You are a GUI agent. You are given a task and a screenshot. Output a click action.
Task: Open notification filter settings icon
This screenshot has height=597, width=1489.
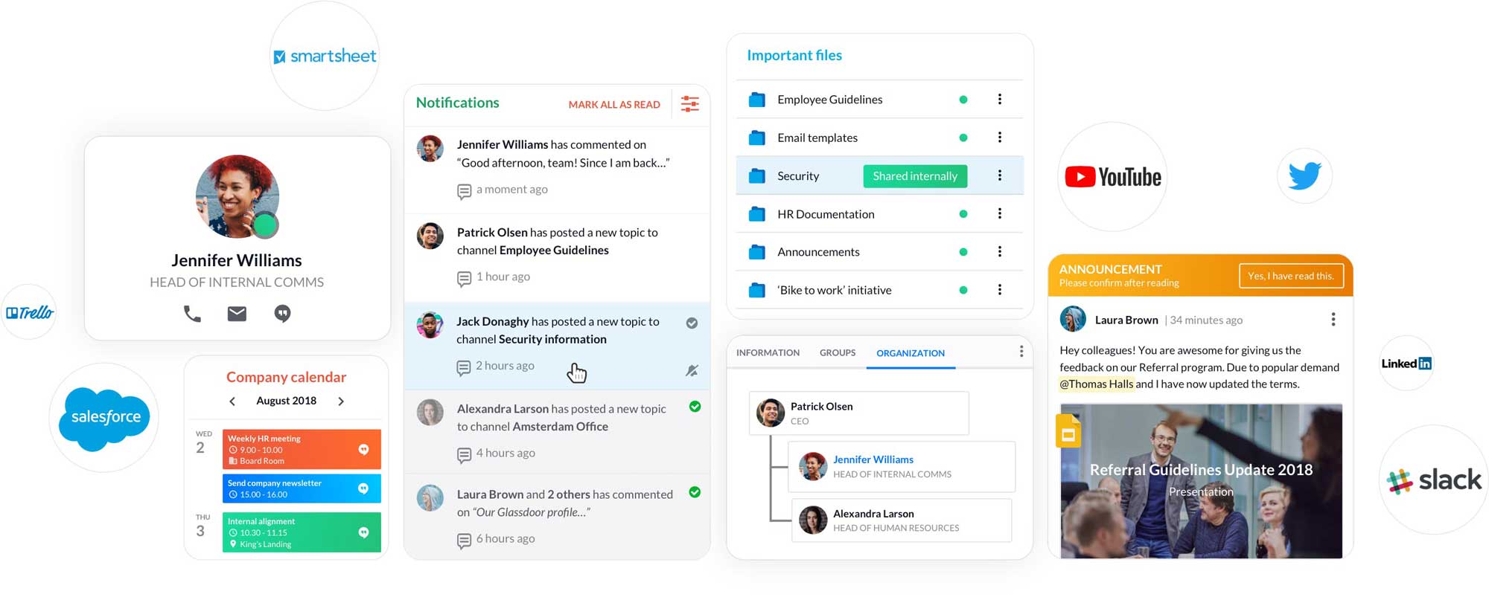690,104
